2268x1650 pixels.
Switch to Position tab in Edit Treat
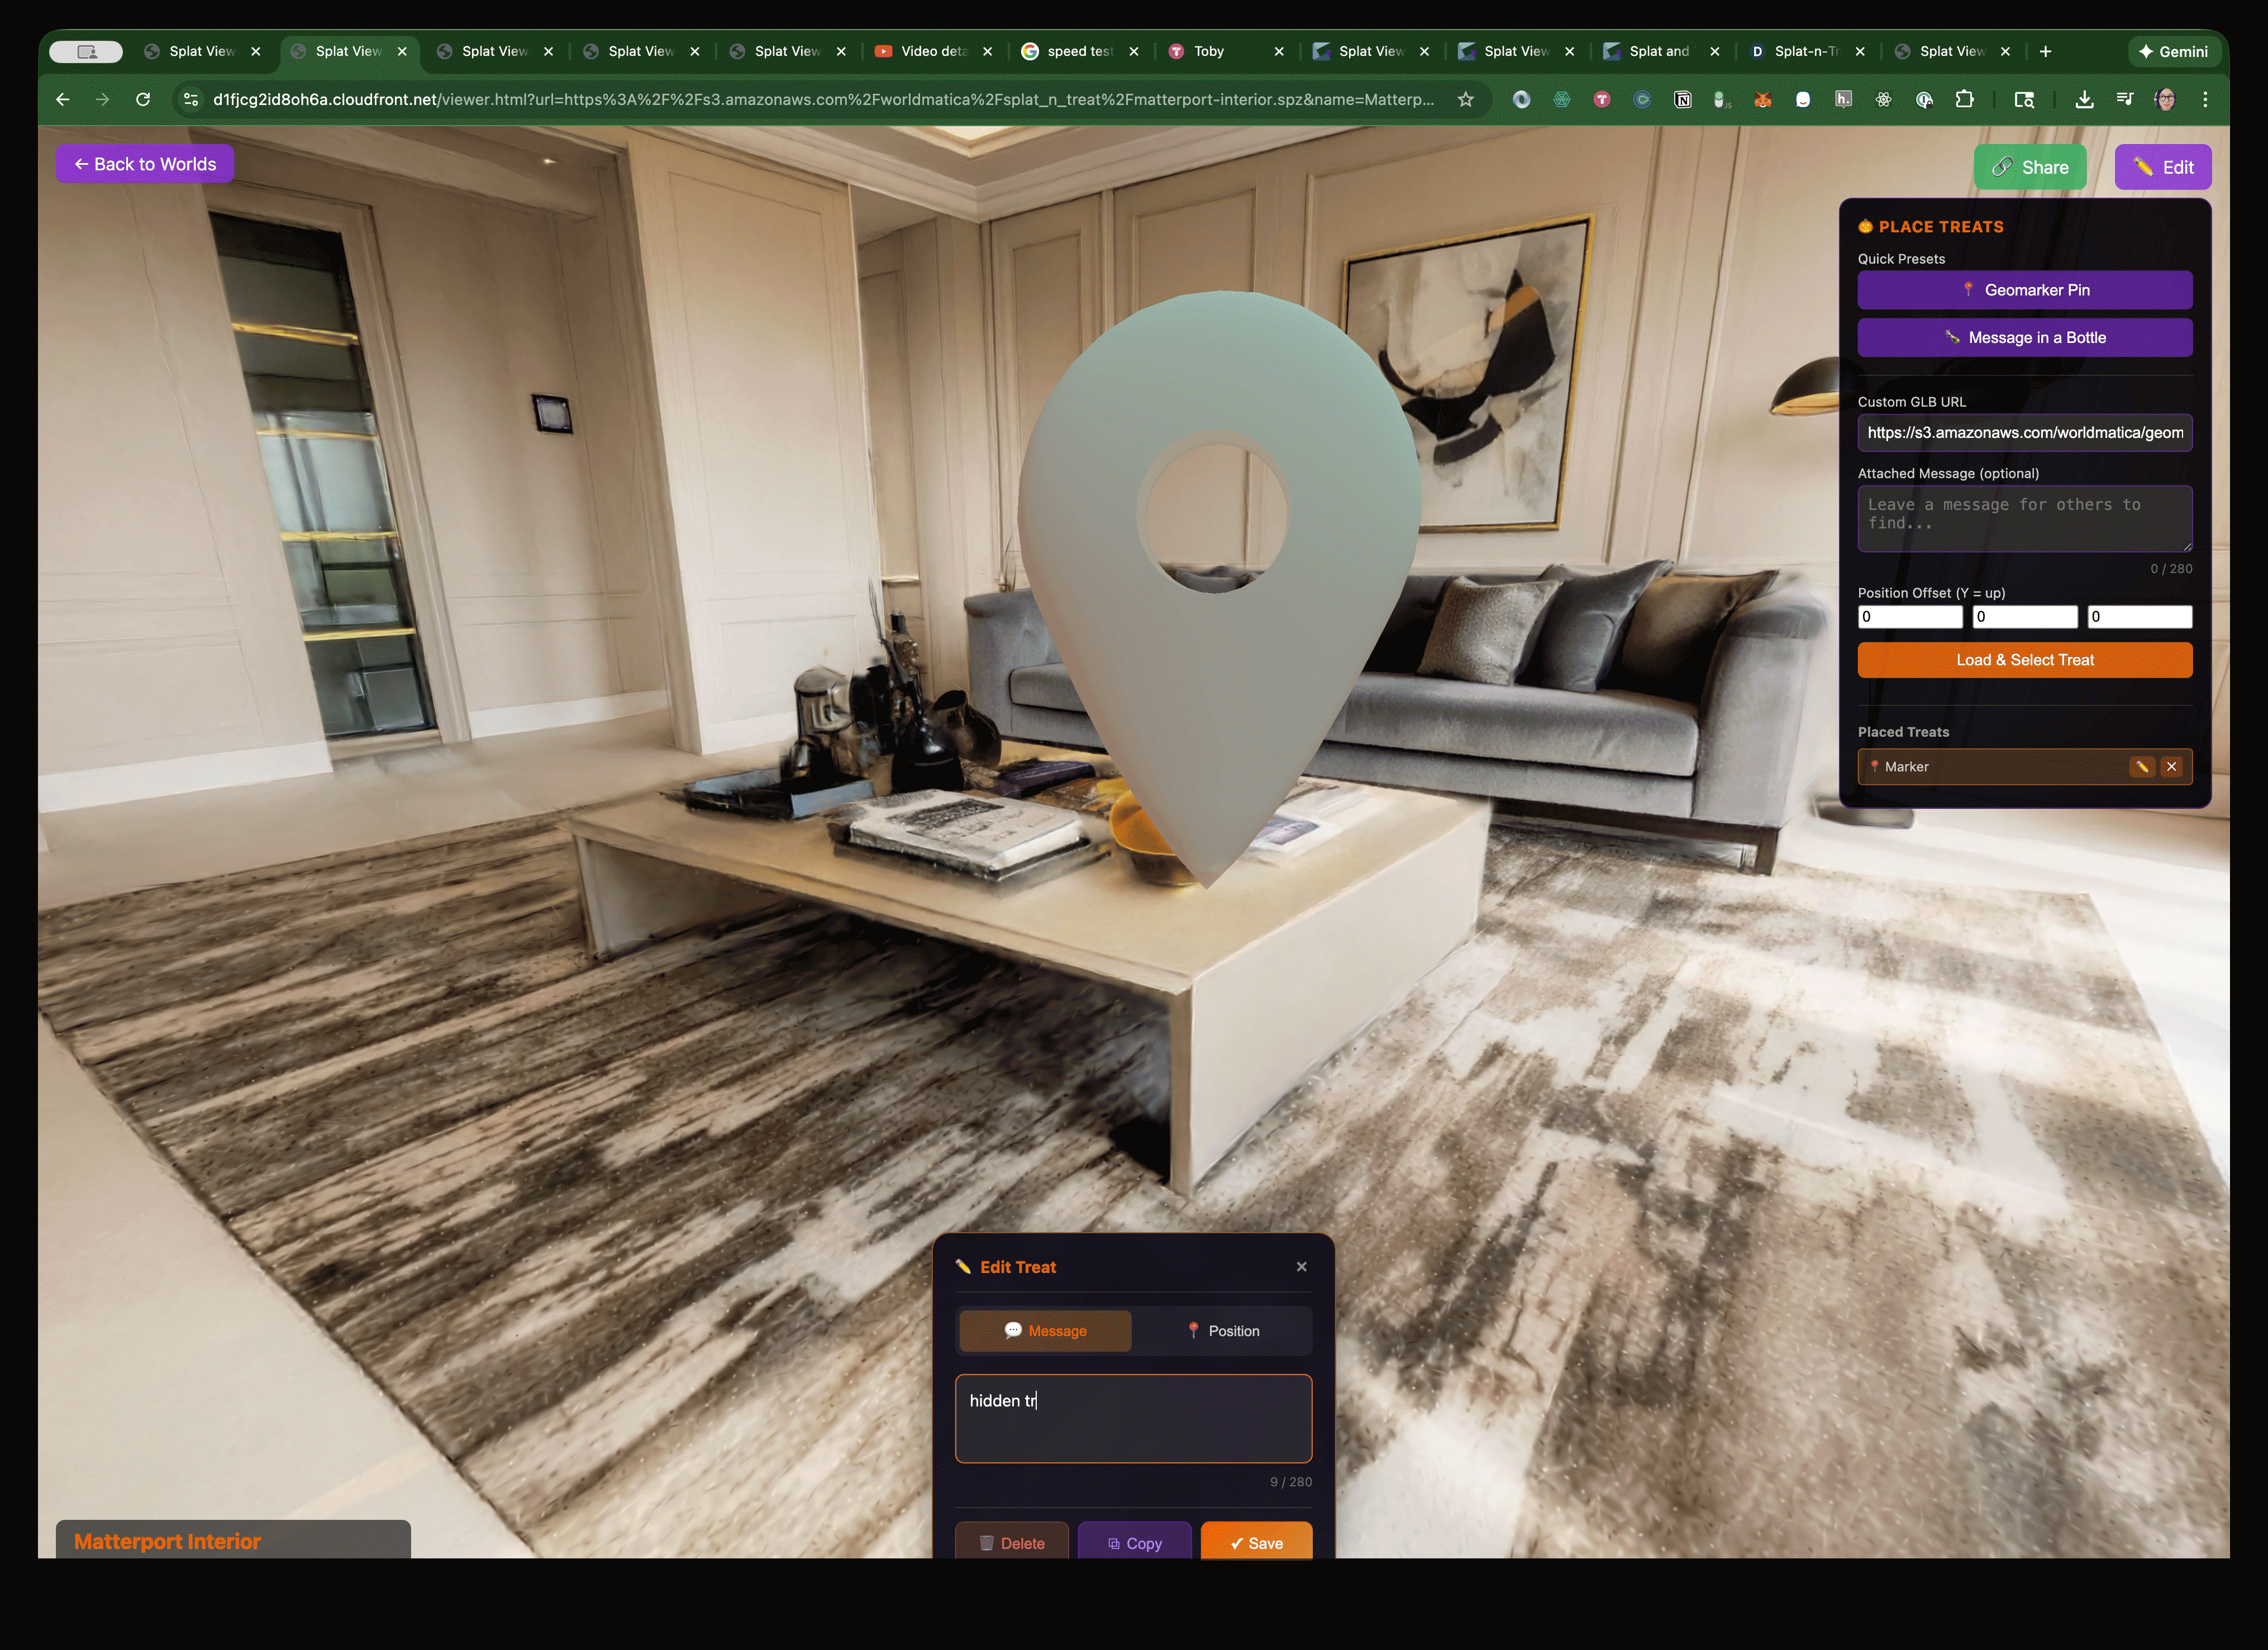tap(1222, 1331)
